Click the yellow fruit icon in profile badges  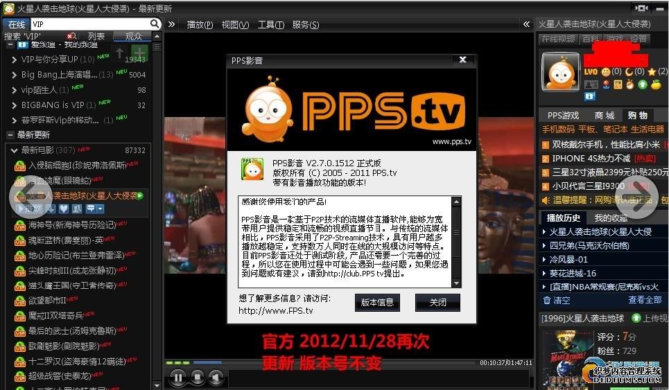click(656, 85)
